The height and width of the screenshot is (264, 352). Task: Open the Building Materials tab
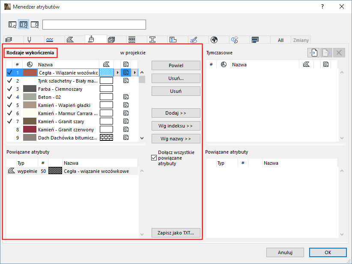(x=111, y=40)
